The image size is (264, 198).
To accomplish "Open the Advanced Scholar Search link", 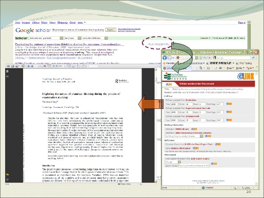I will point(129,29).
